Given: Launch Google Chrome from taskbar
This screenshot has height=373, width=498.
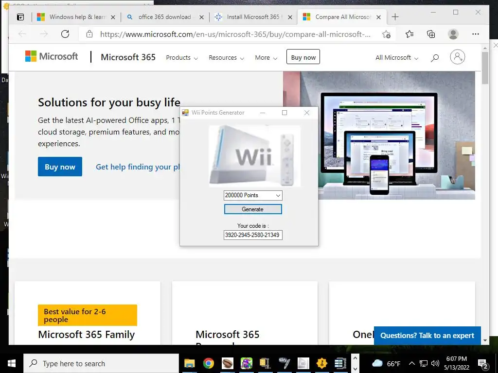Looking at the screenshot, I should pyautogui.click(x=208, y=363).
